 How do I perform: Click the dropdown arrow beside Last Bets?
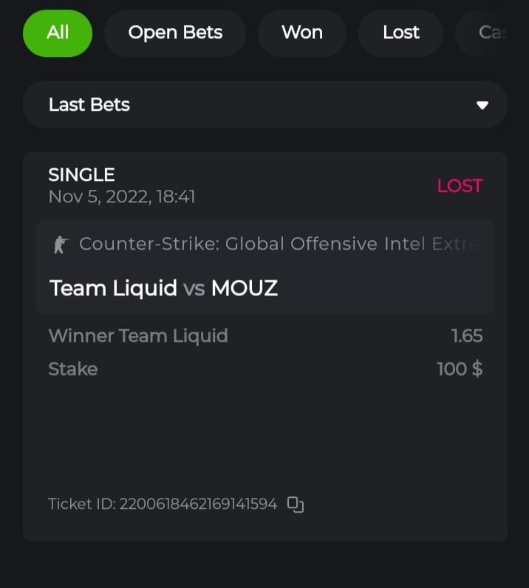click(x=482, y=105)
